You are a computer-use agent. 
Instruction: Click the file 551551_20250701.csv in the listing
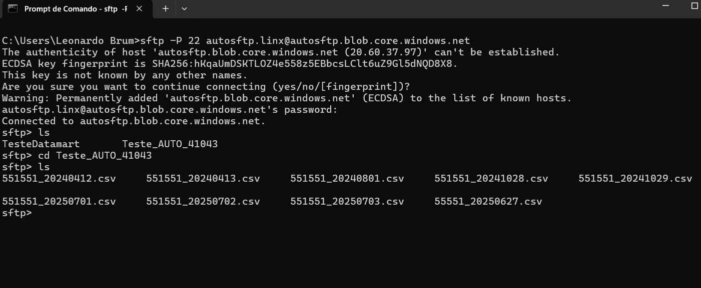coord(59,202)
